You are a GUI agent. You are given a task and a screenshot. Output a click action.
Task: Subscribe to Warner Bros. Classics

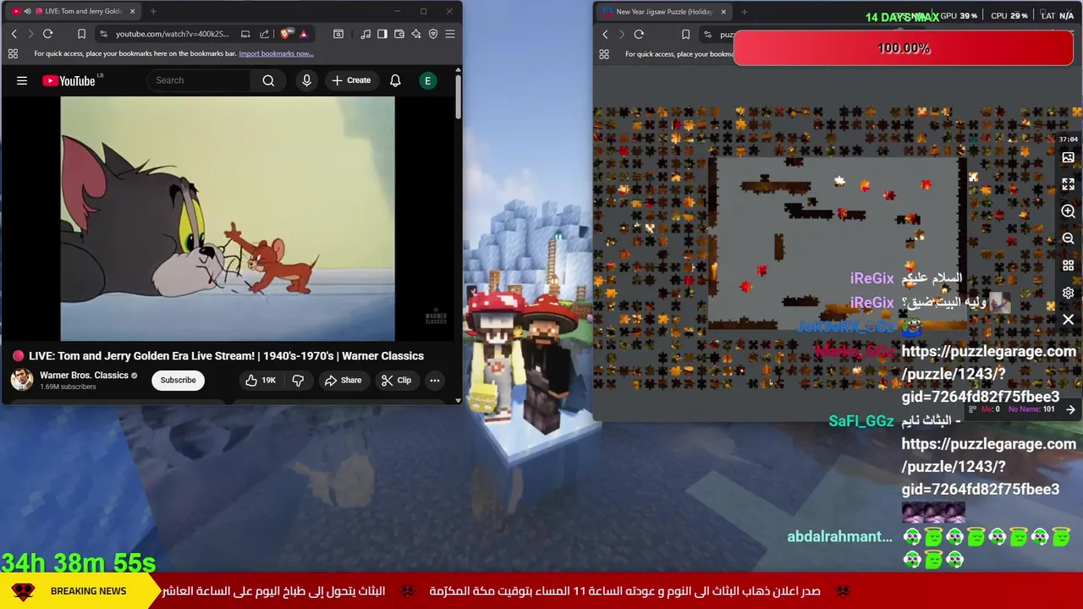coord(178,380)
